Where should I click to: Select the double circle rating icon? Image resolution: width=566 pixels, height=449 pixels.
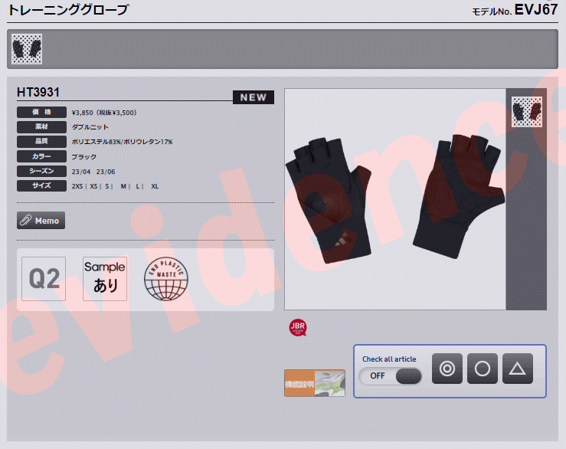pyautogui.click(x=447, y=369)
